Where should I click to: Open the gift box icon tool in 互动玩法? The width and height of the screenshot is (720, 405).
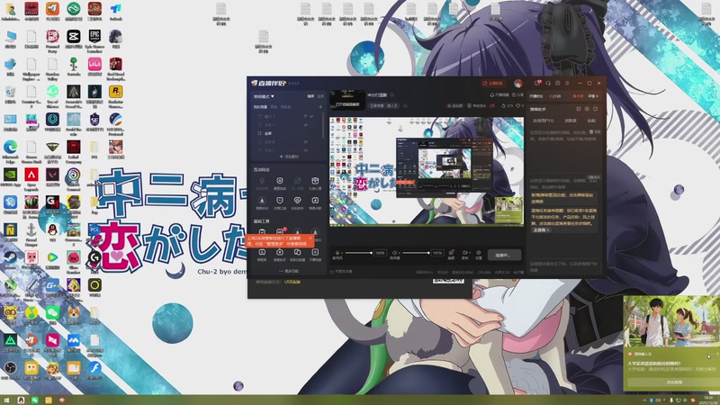coord(315,183)
